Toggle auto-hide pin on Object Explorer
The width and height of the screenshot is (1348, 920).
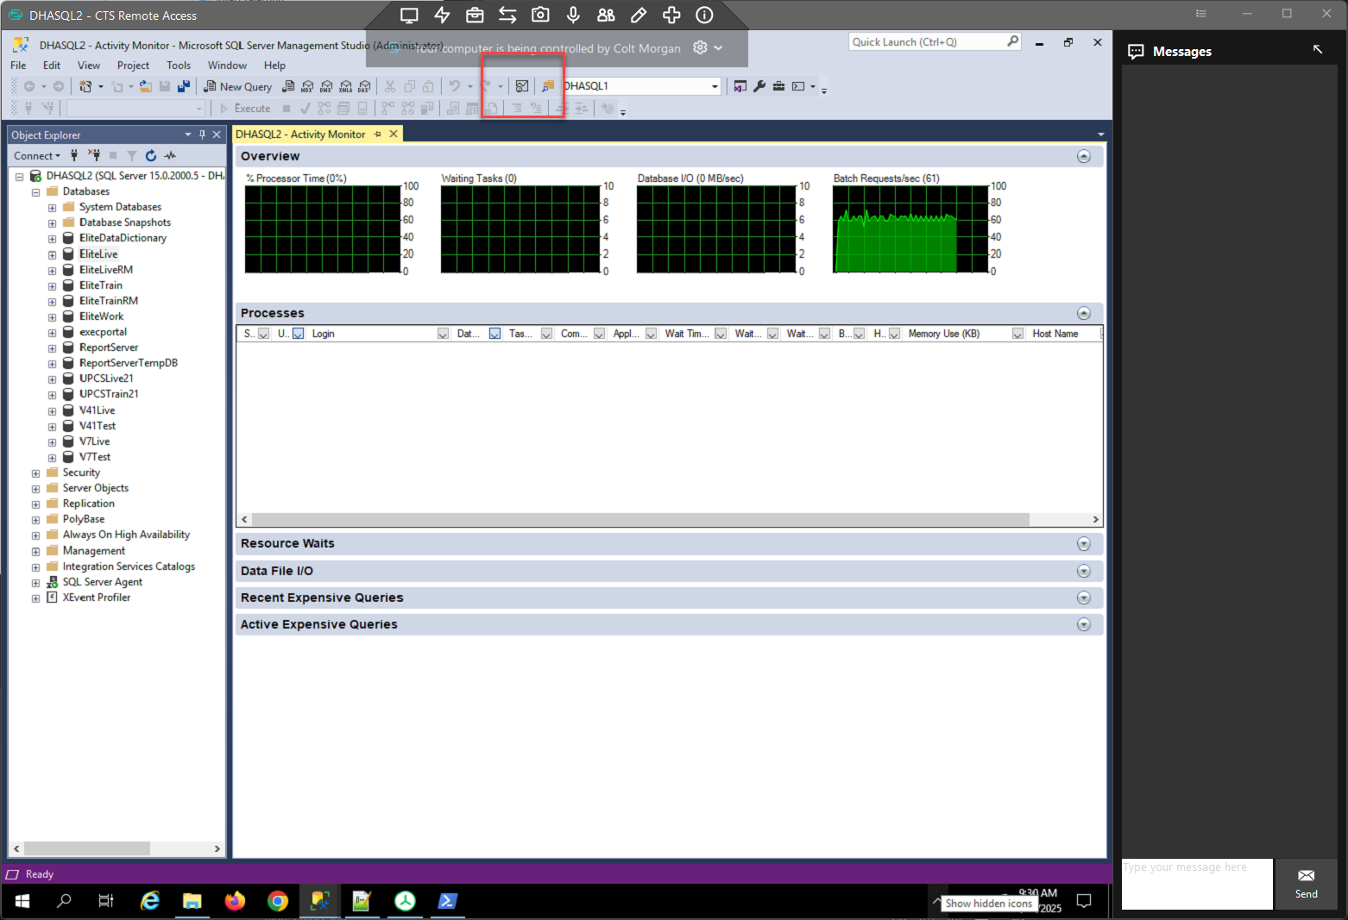pos(202,135)
